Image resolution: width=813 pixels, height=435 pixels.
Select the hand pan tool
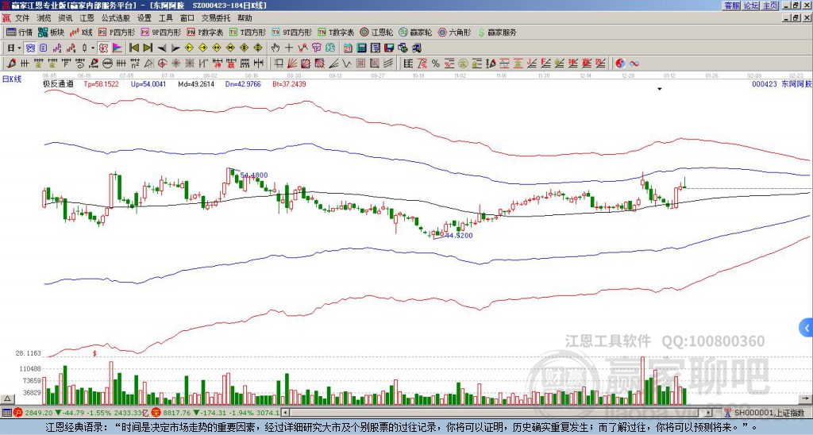(x=275, y=48)
